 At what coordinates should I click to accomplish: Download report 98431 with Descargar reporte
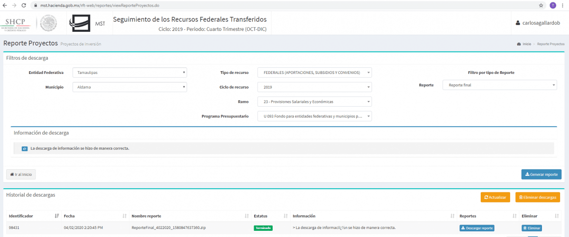477,228
